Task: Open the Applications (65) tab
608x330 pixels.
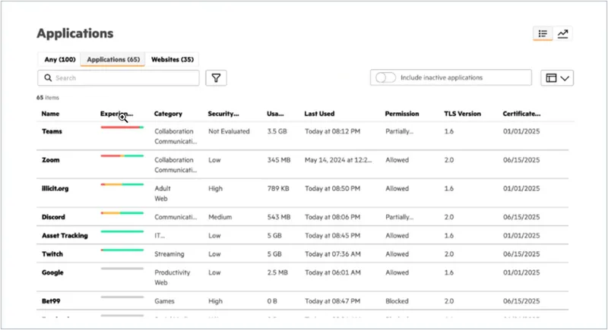Action: (x=113, y=60)
